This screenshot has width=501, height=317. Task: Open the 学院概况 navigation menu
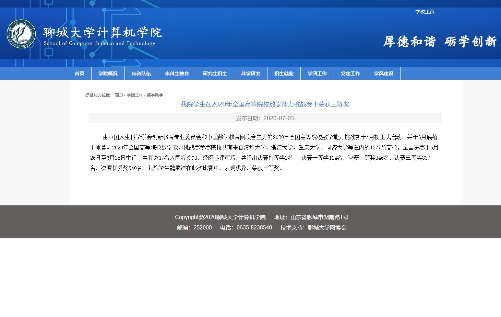point(107,73)
